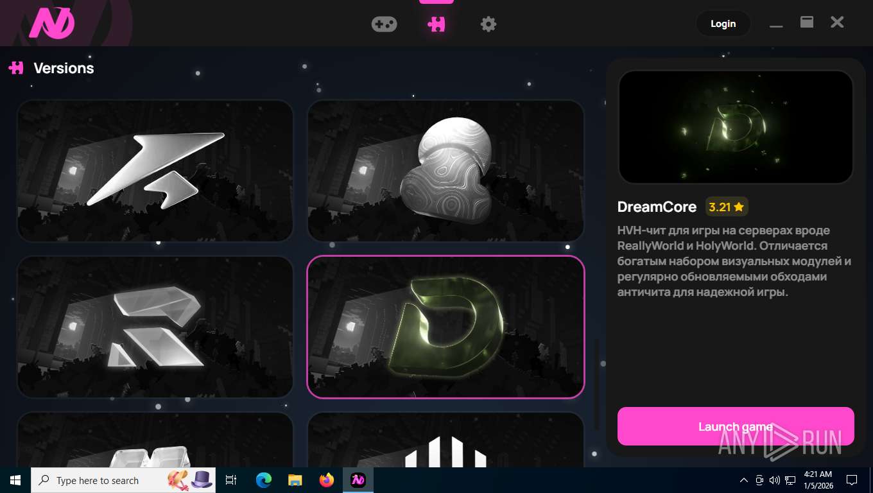Image resolution: width=873 pixels, height=493 pixels.
Task: Open the notification center icon
Action: [x=852, y=480]
